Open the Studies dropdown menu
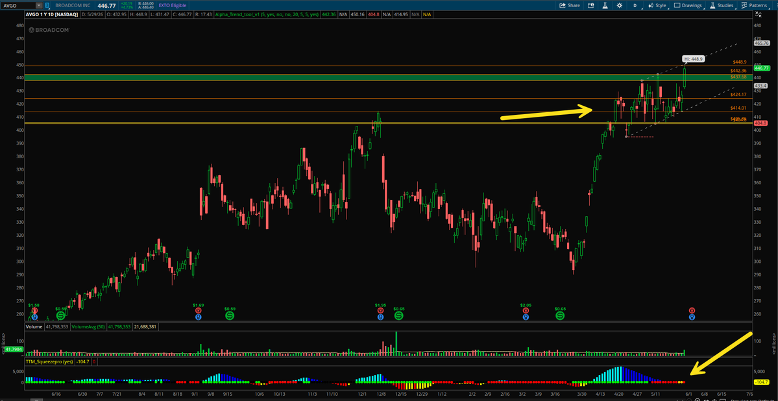This screenshot has height=401, width=778. (723, 5)
